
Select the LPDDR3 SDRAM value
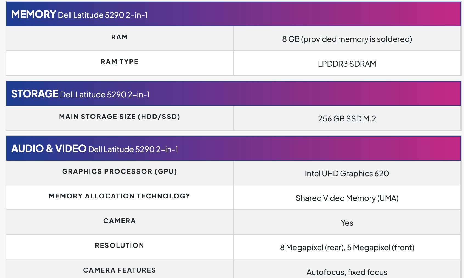pos(347,64)
